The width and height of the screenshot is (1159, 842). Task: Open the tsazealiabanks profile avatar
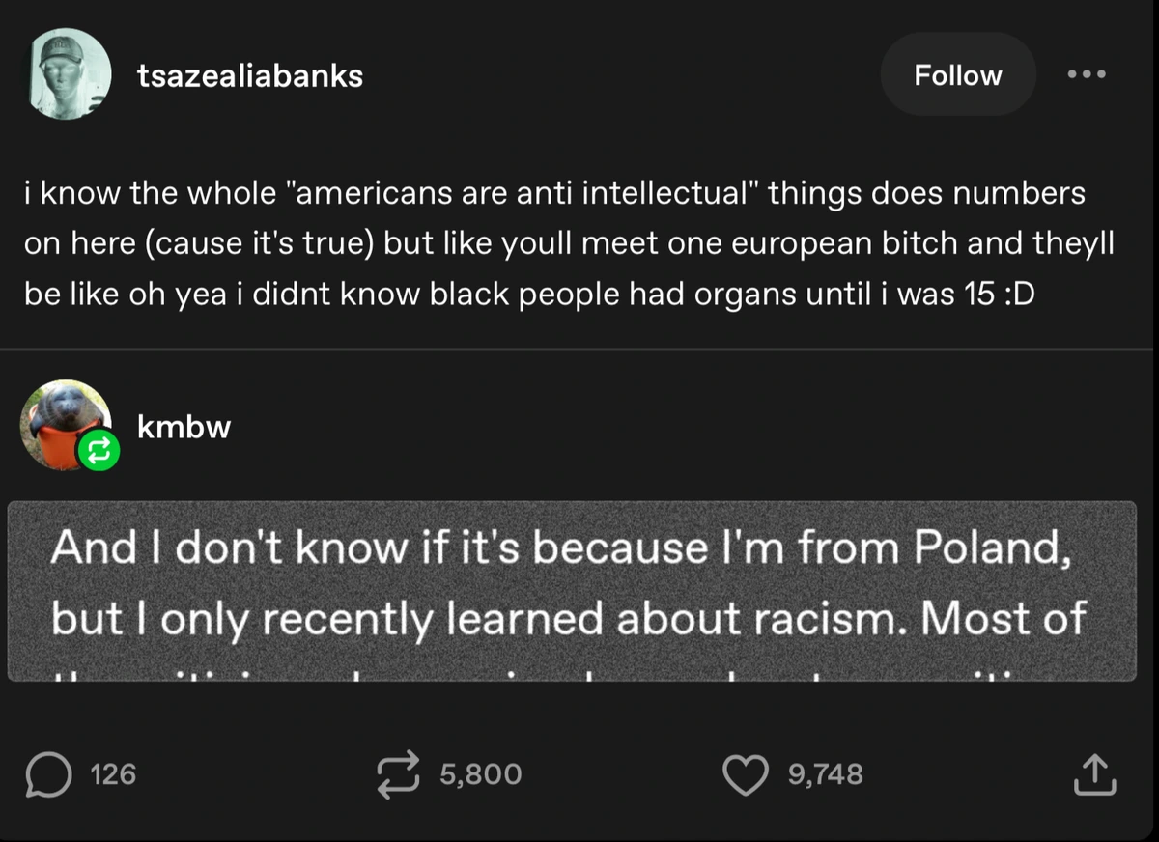(68, 73)
